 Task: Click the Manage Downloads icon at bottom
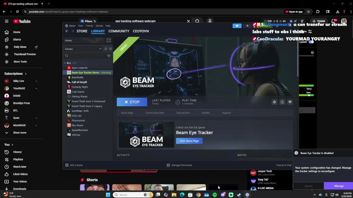pyautogui.click(x=168, y=165)
